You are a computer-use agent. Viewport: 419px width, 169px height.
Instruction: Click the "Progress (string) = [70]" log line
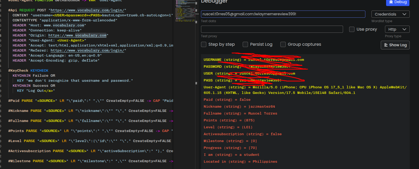click(230, 148)
